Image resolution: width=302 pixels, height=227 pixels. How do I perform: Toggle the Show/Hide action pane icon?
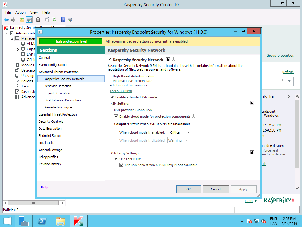click(70, 20)
